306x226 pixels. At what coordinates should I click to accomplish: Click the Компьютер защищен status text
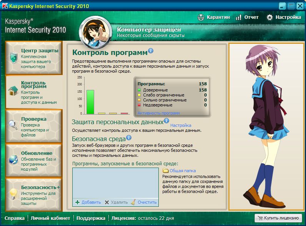click(149, 30)
